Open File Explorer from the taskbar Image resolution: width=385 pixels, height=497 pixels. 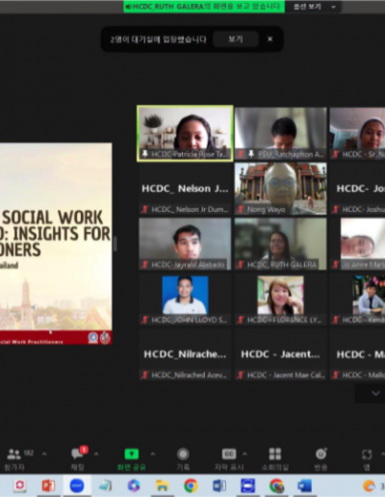(x=163, y=485)
